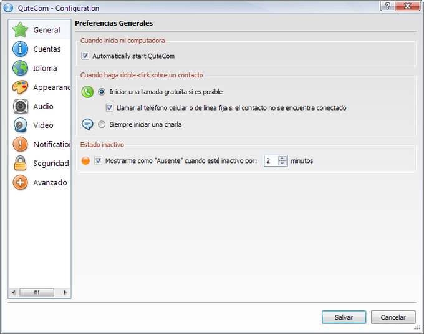Switch to the Idioma section
The width and height of the screenshot is (424, 334).
point(45,68)
